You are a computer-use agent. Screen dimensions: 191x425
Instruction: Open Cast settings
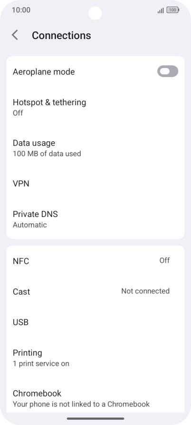95,292
